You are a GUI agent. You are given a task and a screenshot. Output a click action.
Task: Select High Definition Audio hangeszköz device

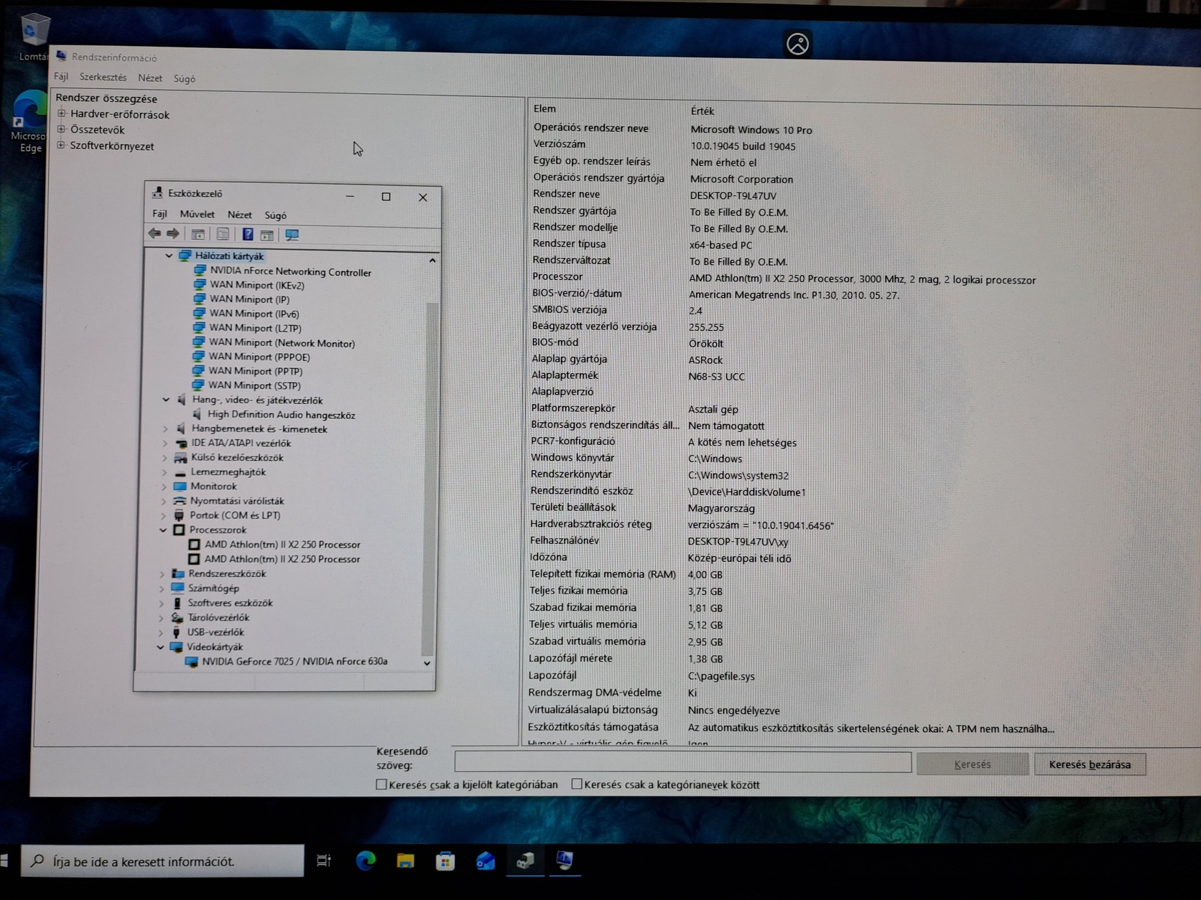pyautogui.click(x=281, y=415)
